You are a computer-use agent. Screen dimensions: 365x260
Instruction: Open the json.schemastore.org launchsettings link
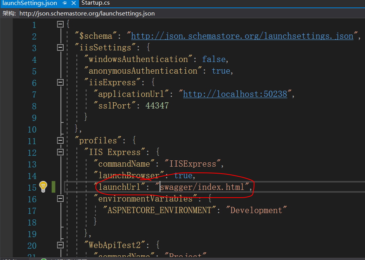point(242,36)
